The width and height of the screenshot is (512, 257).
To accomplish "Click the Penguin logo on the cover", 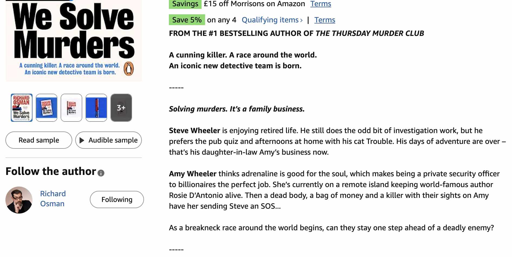I will tap(129, 69).
